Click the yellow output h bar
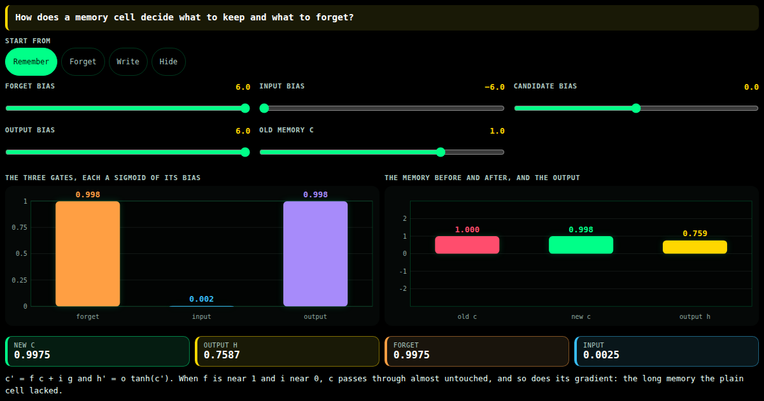The width and height of the screenshot is (764, 401). pos(695,247)
